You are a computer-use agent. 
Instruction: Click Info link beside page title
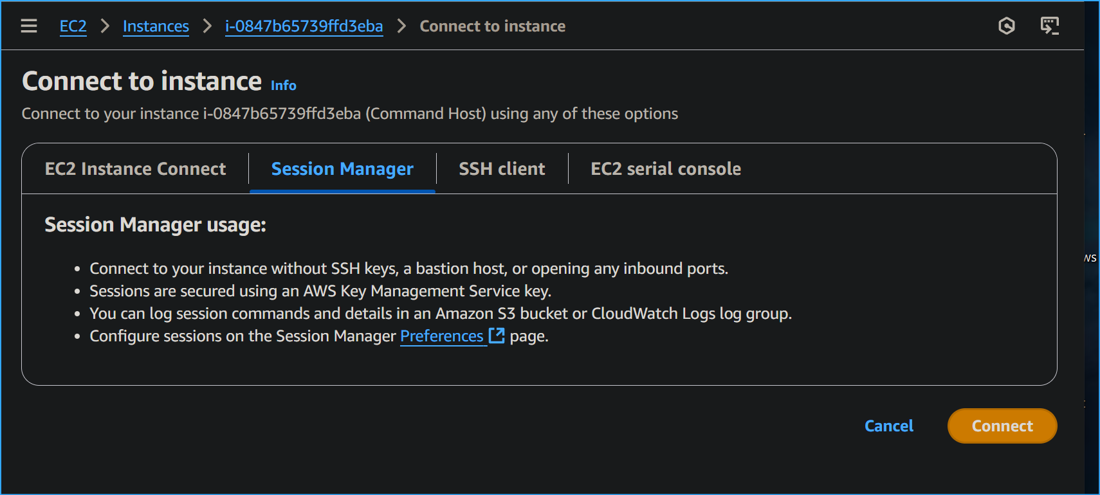point(283,85)
